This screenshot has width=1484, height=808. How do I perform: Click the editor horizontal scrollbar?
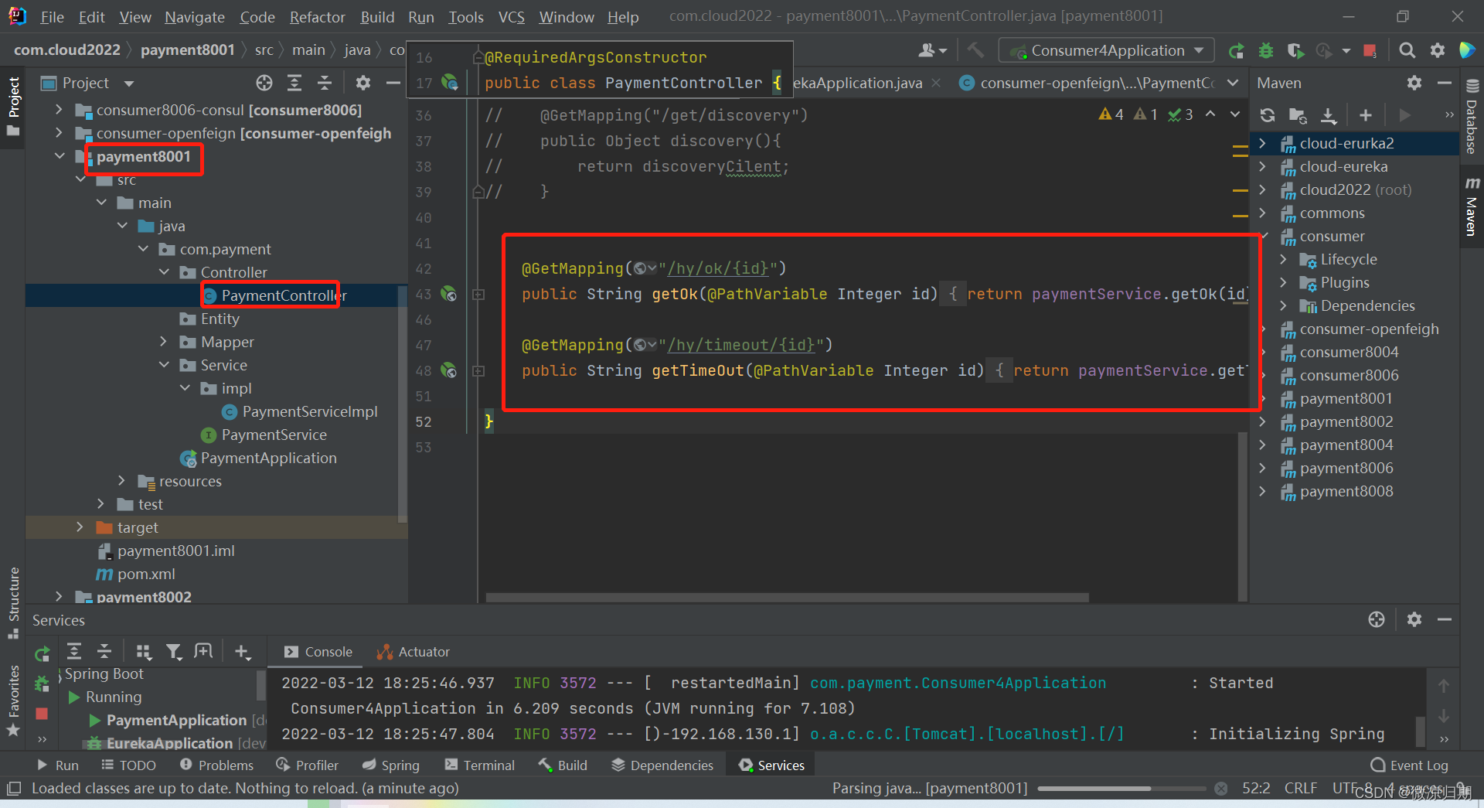(787, 597)
